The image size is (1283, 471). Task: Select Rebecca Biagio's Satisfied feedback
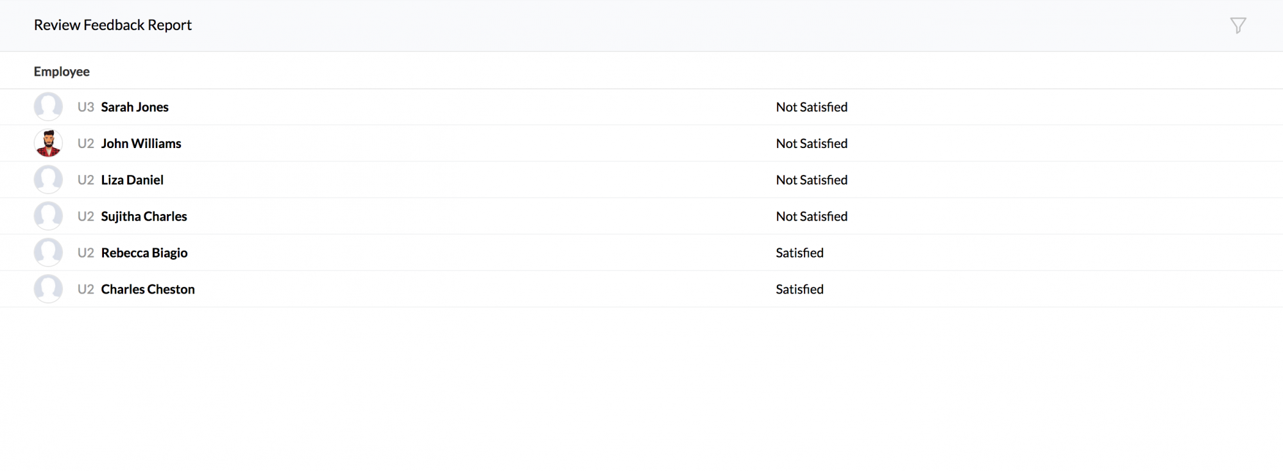click(799, 253)
